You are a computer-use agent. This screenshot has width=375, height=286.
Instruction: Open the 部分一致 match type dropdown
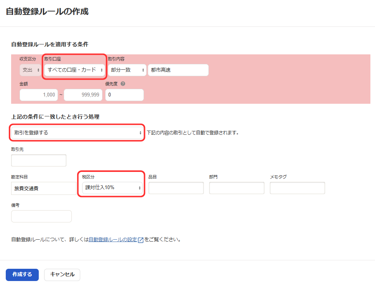pos(127,70)
